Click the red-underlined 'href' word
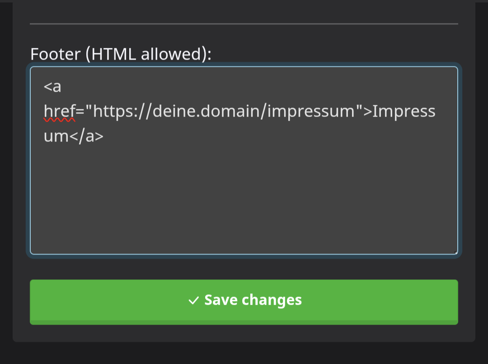Viewport: 488px width, 364px height. [60, 111]
